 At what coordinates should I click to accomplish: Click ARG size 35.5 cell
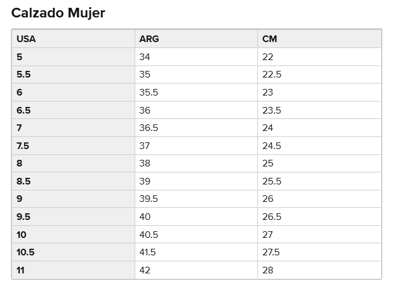148,93
